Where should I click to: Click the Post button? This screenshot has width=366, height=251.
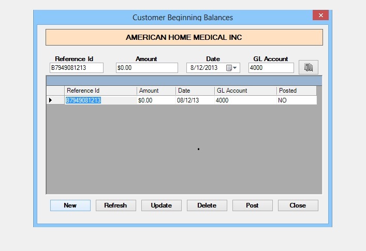pos(252,205)
